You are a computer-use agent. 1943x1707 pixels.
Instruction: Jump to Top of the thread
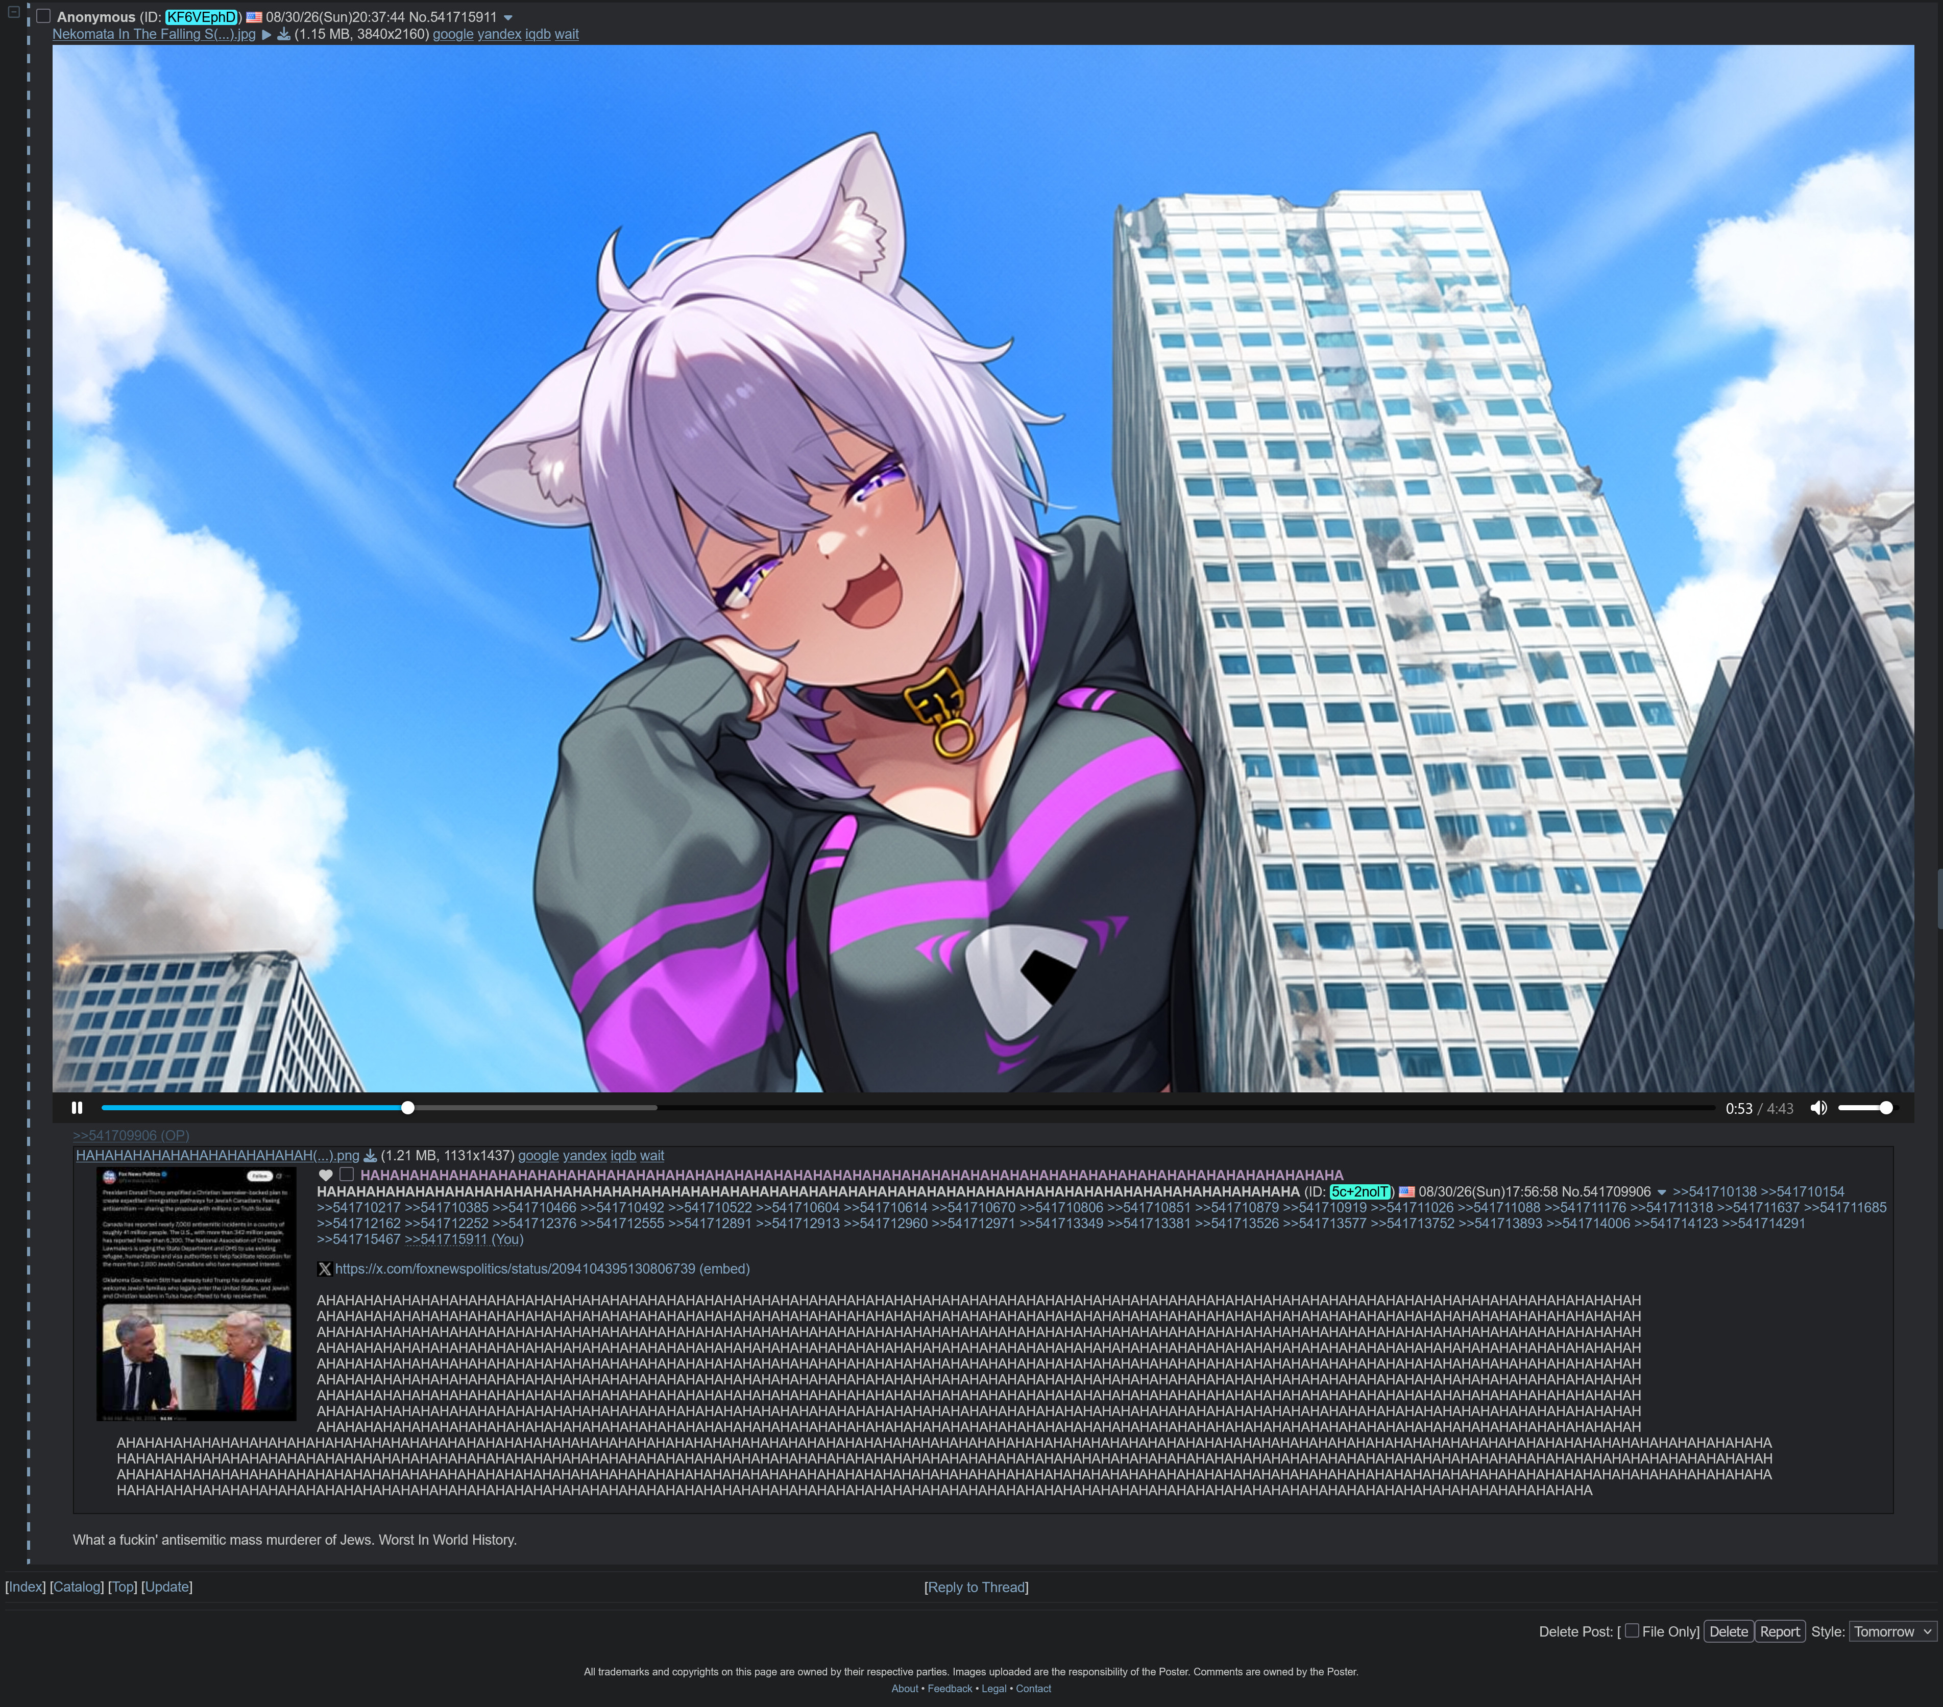click(x=123, y=1587)
